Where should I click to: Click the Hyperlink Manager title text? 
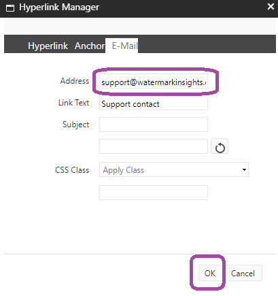pos(59,7)
